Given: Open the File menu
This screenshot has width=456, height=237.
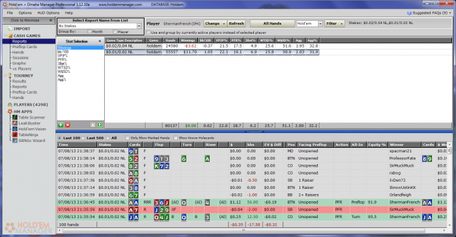Looking at the screenshot, I should pyautogui.click(x=10, y=13).
